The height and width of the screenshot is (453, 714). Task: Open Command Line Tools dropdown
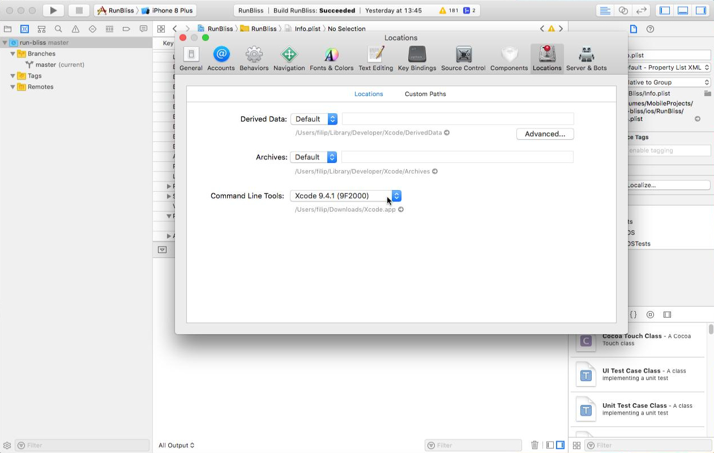pyautogui.click(x=345, y=196)
